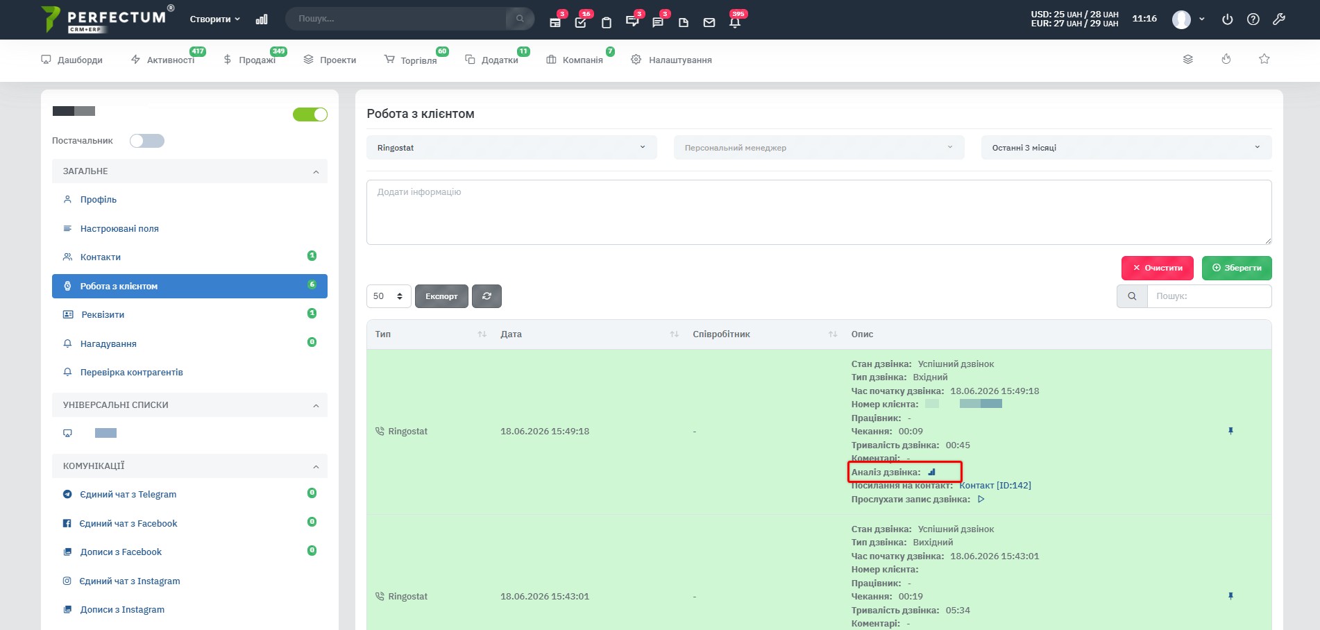Open the monitor comments icon with badge

[632, 22]
